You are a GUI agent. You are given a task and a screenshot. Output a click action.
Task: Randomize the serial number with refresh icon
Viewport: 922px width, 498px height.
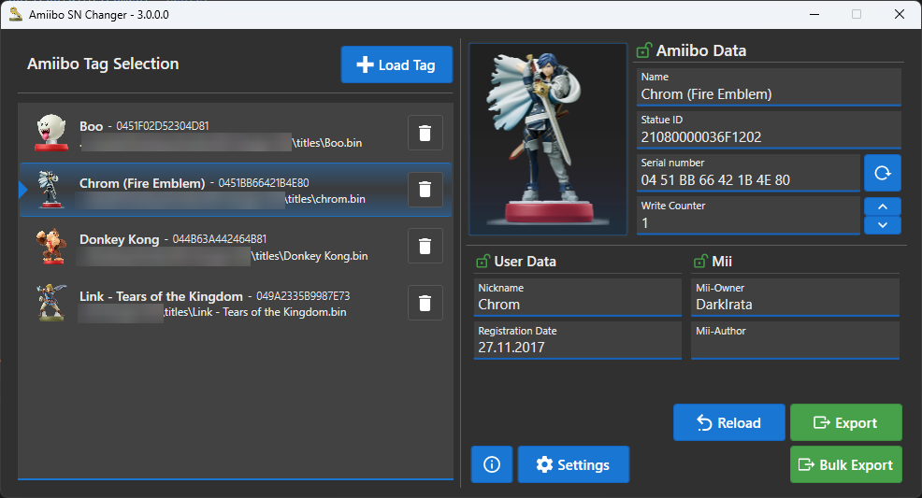point(882,173)
